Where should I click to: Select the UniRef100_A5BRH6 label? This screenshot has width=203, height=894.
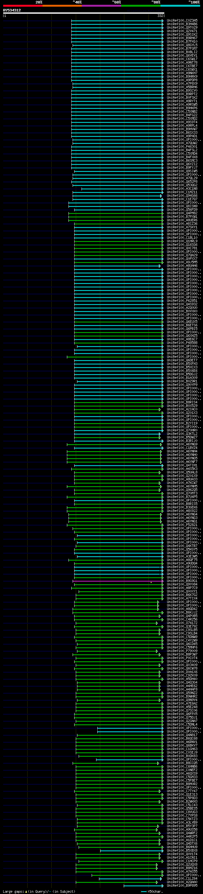click(x=182, y=87)
